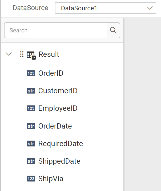The image size is (161, 191).
Task: Click the 123 numeric icon for OrderID
Action: 31,73
